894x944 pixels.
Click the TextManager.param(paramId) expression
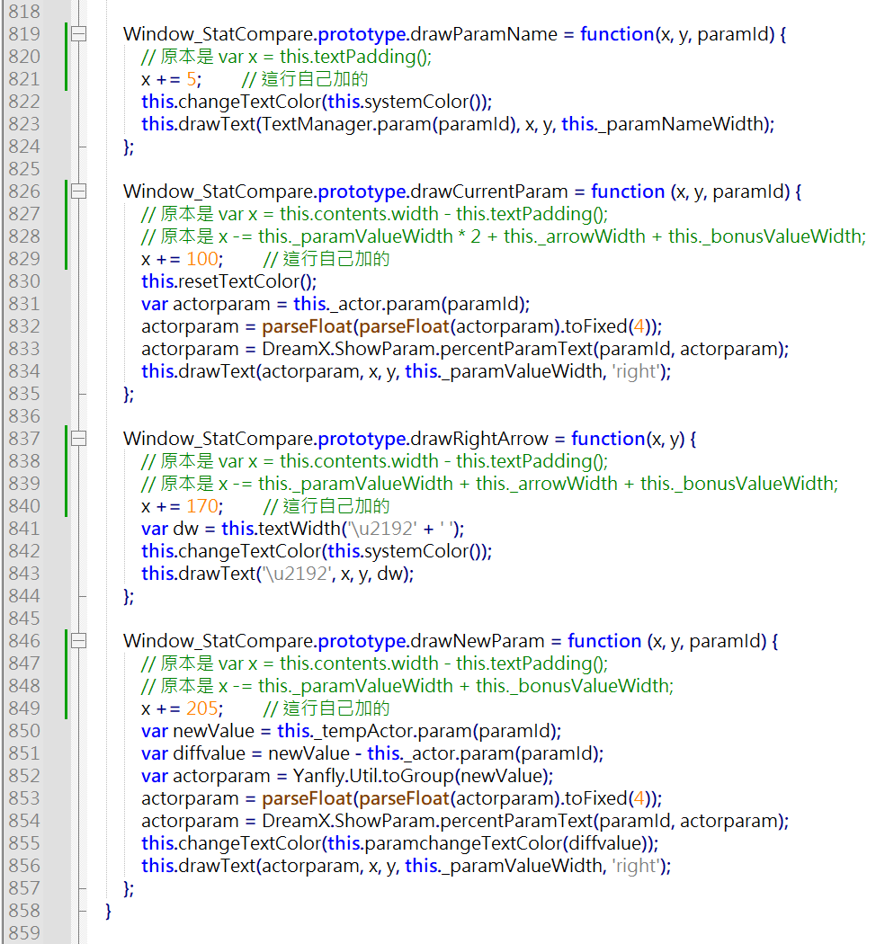coord(389,124)
